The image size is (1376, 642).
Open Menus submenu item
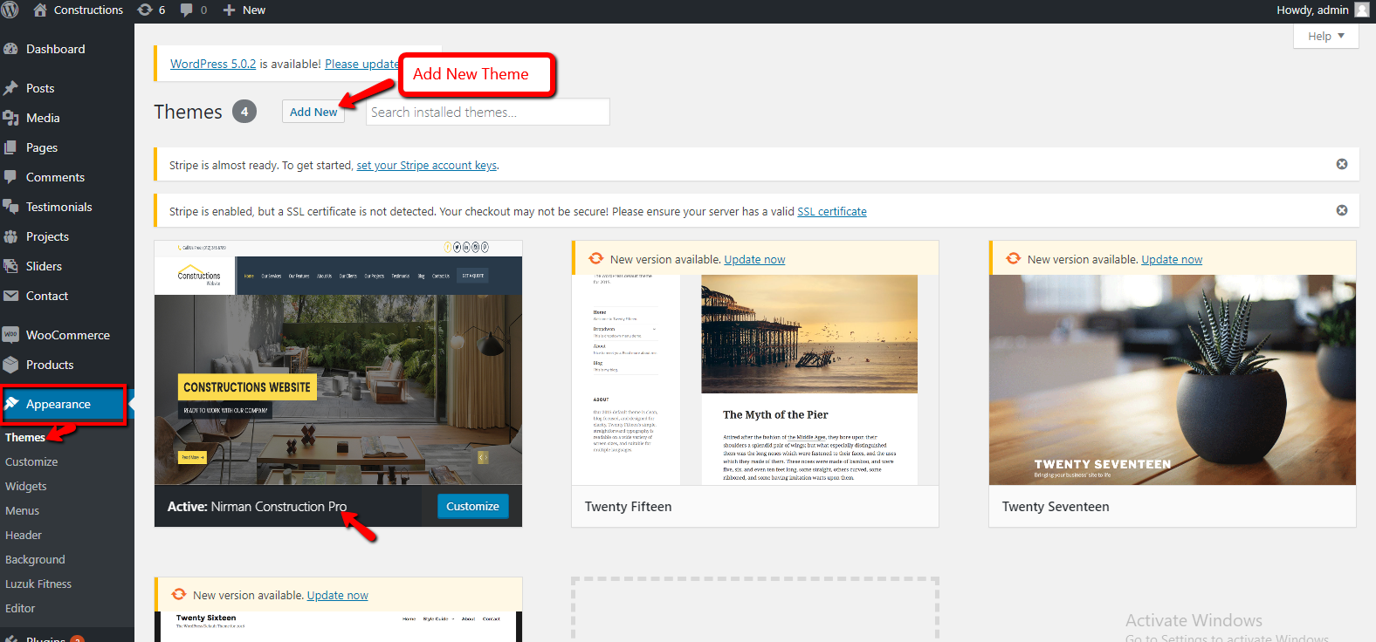pyautogui.click(x=23, y=510)
